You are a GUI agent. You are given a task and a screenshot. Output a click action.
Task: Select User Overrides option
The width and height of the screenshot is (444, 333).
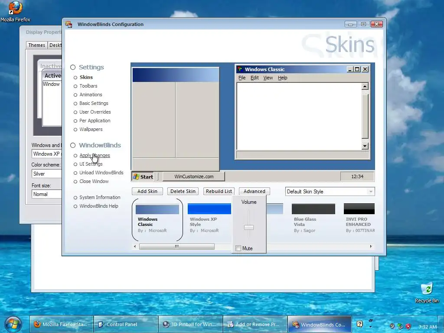pos(95,112)
